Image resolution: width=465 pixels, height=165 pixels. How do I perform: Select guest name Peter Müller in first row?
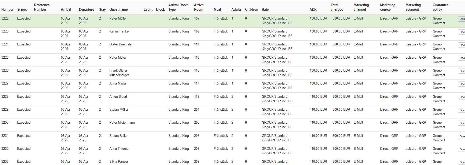[x=118, y=19]
